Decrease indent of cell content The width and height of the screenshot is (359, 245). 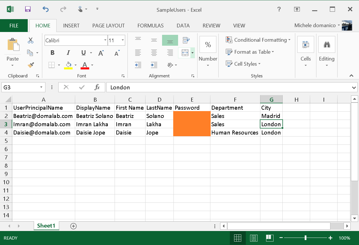[138, 65]
